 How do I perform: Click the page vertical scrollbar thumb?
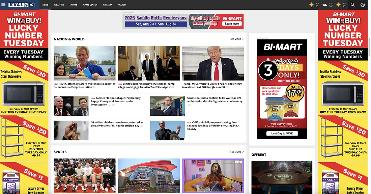369,47
